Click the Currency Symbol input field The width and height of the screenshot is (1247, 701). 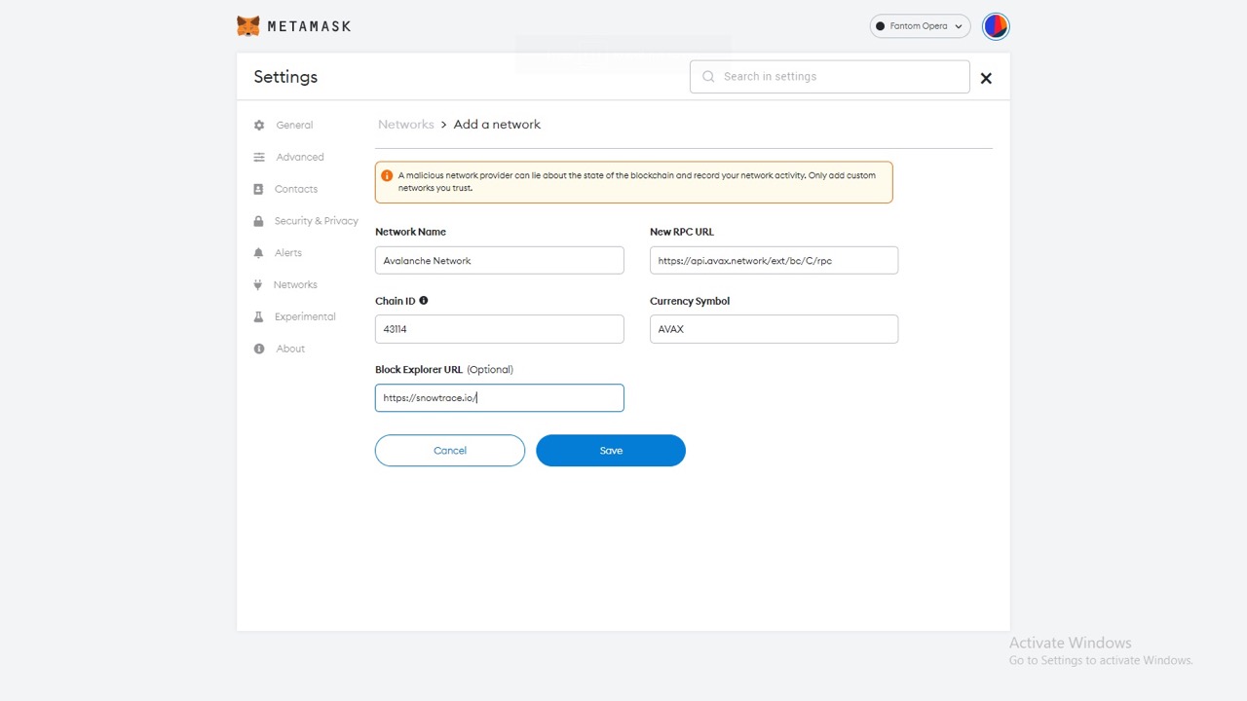coord(775,329)
